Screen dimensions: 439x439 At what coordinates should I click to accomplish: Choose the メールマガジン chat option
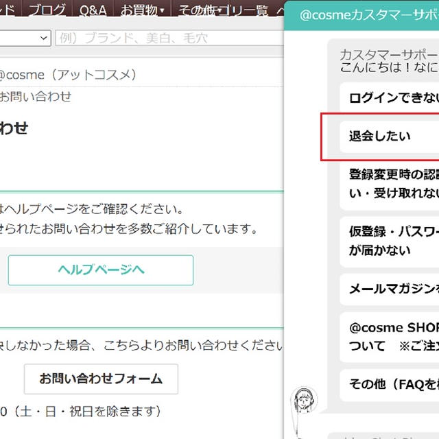[x=390, y=289]
